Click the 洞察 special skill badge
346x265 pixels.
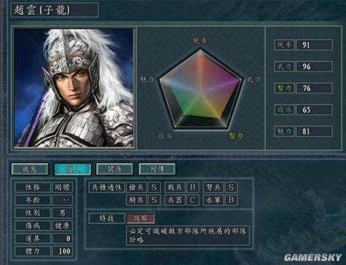(x=140, y=219)
